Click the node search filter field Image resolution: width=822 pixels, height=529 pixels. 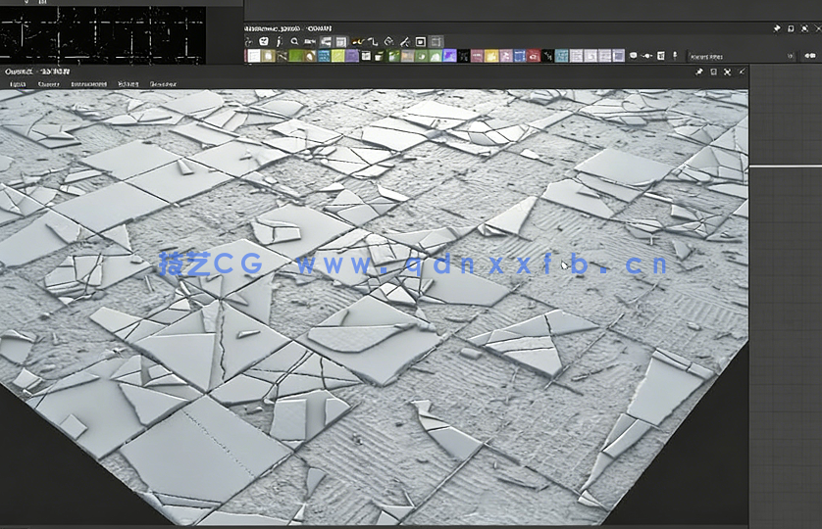coord(738,56)
